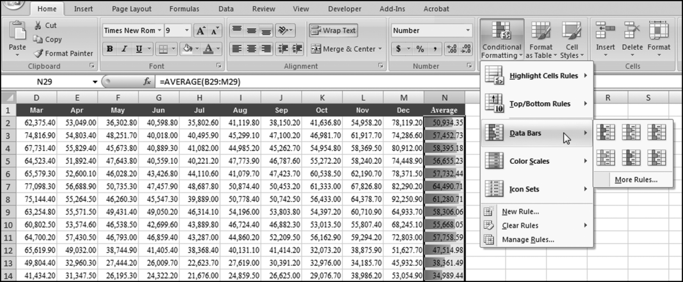Screen dimensions: 683x282
Task: Click the Orientation text-angle icon
Action: (283, 30)
